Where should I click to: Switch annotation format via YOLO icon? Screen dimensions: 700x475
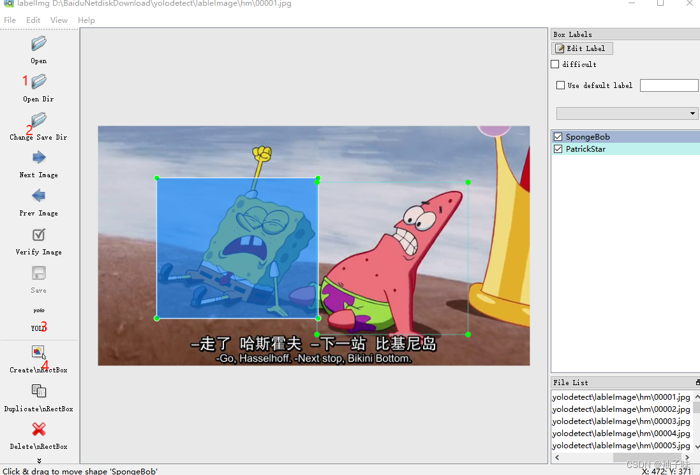[x=39, y=311]
